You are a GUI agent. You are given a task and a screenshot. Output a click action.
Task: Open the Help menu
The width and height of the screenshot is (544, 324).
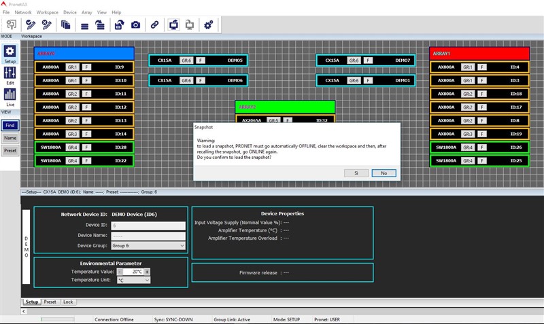point(116,12)
